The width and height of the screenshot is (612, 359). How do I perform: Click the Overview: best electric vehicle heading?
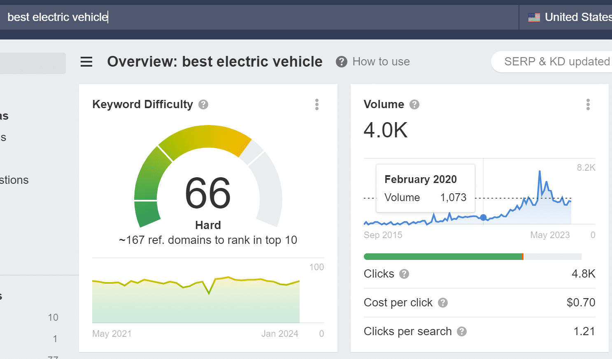(x=214, y=62)
